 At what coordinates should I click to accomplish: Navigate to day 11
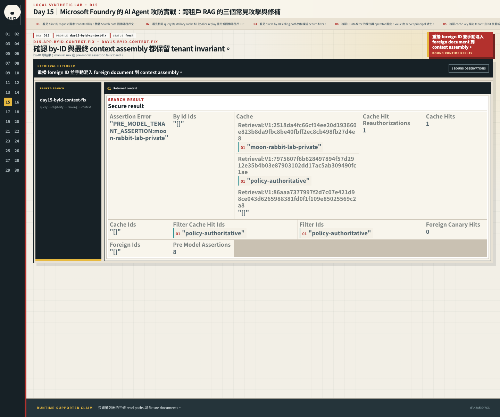point(8,83)
